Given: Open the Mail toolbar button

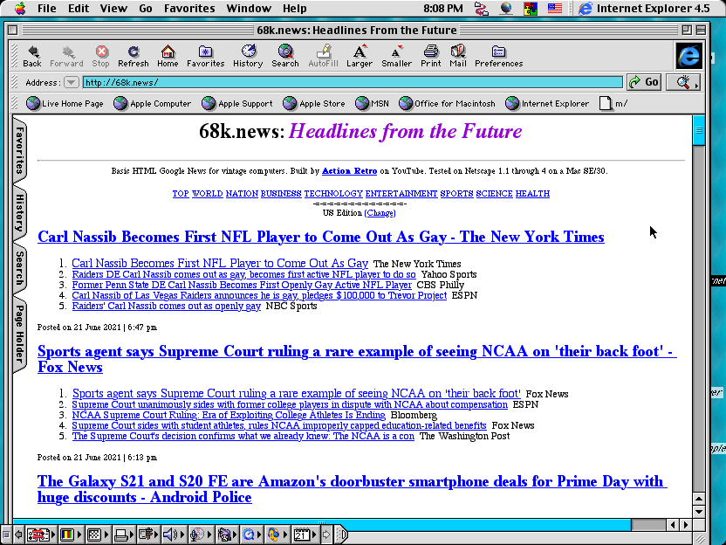Looking at the screenshot, I should click(458, 56).
